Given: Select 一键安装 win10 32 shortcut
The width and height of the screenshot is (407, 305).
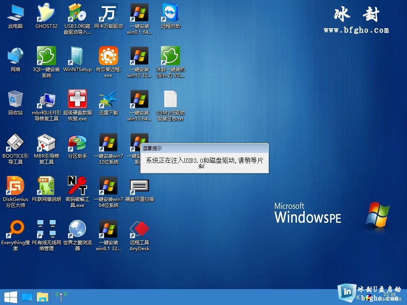Looking at the screenshot, I should click(x=140, y=62).
